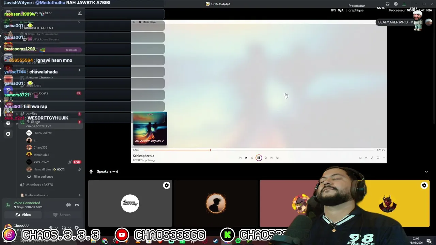This screenshot has width=436, height=245.
Task: Skip to previous track in Media Player
Action: [x=246, y=158]
